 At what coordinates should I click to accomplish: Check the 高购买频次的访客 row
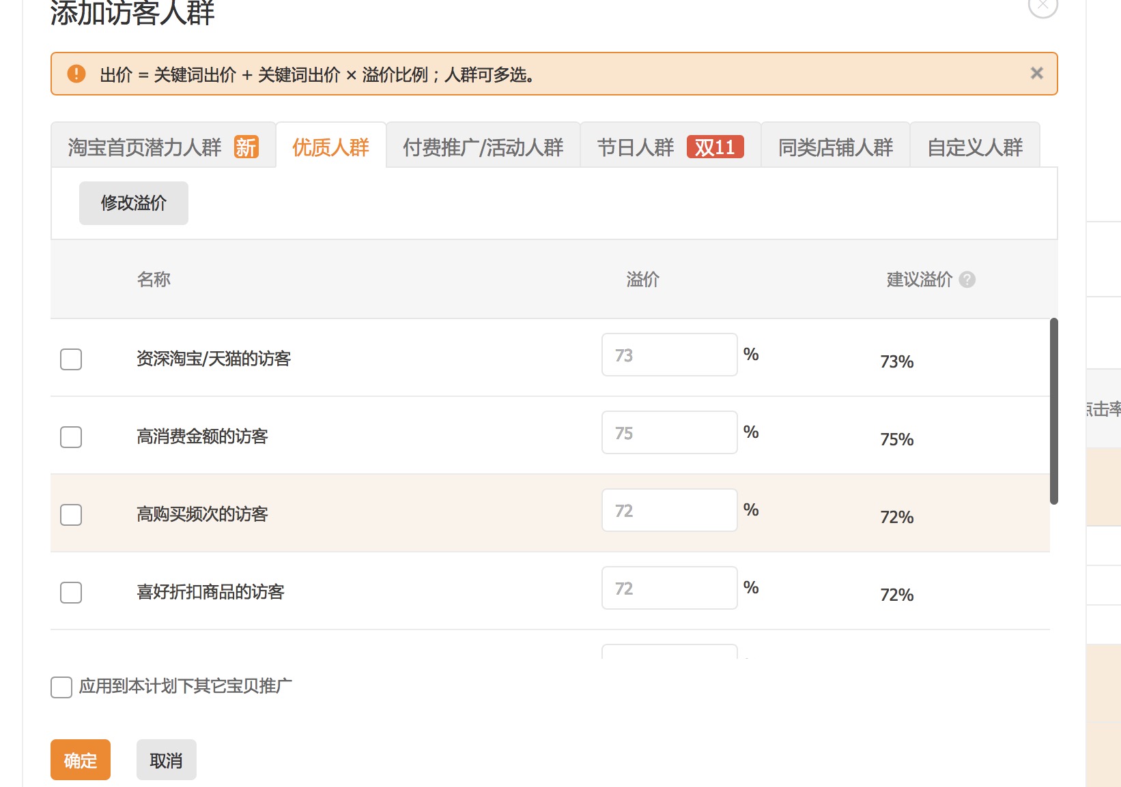pos(70,515)
